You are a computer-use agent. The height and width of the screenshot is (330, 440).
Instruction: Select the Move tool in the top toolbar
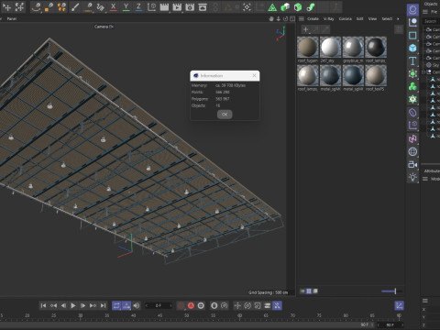click(7, 7)
